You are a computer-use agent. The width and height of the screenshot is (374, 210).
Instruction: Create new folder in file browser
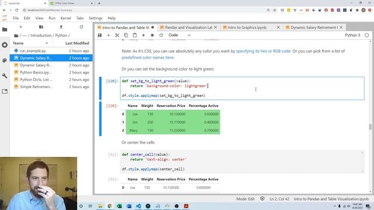(41, 27)
